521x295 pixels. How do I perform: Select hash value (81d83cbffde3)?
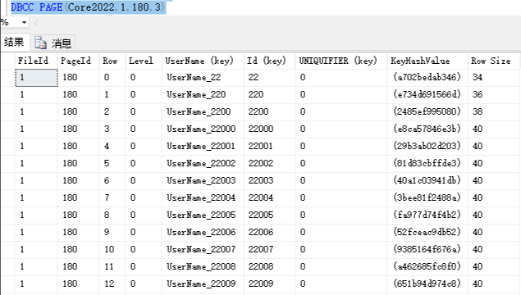(427, 164)
